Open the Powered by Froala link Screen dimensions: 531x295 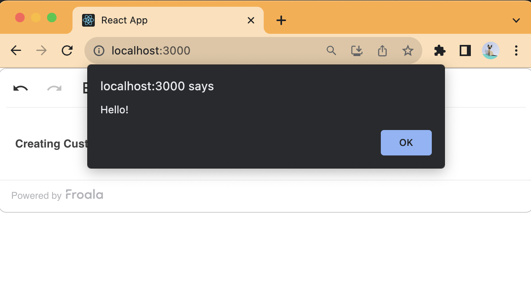[x=57, y=195]
